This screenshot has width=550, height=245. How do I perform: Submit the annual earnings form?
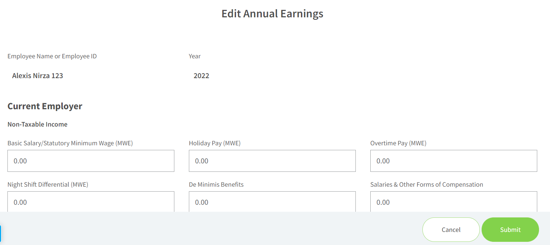pyautogui.click(x=510, y=230)
